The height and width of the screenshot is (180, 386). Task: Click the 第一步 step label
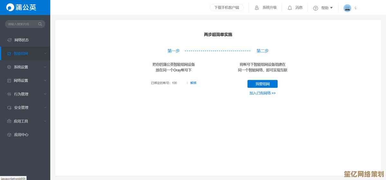pyautogui.click(x=174, y=51)
